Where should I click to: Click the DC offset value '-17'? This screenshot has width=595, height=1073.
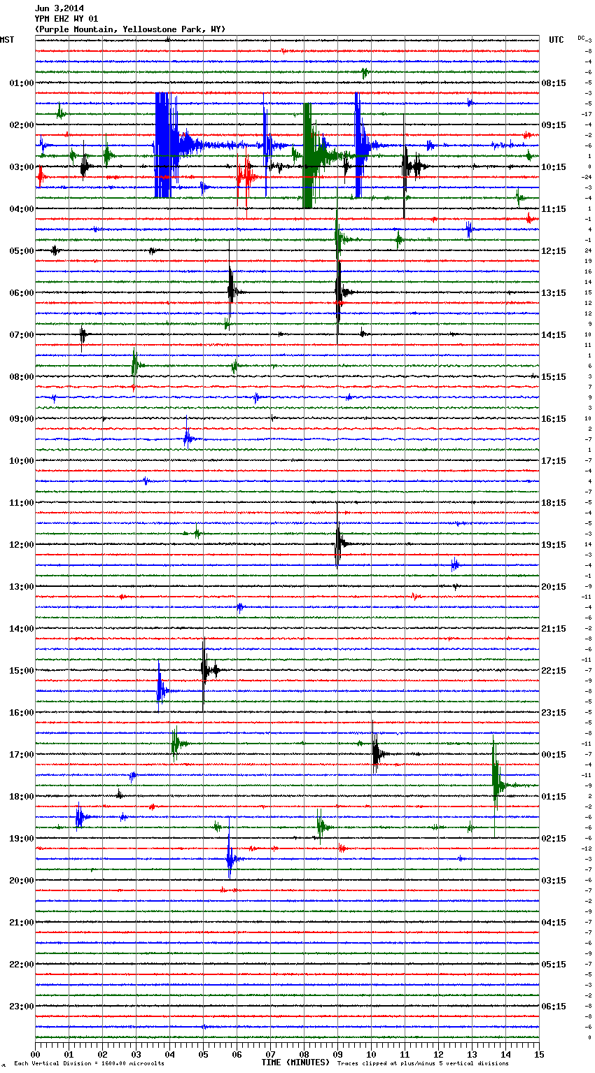587,114
